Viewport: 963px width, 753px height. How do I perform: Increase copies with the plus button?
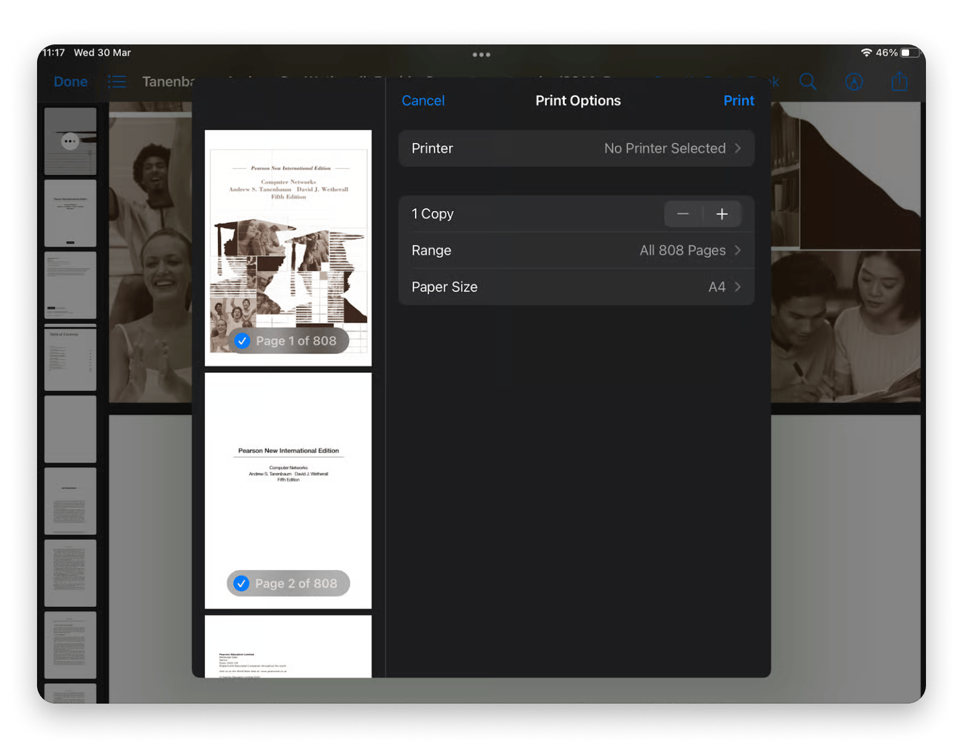click(x=722, y=214)
